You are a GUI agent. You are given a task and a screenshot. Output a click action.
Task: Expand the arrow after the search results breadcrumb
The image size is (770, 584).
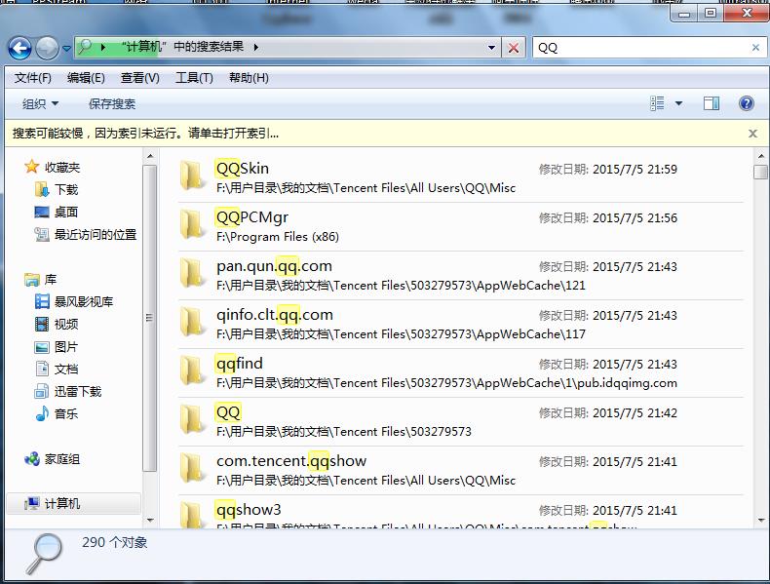coord(256,48)
